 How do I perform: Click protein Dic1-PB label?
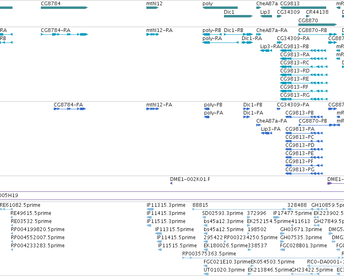tap(253, 105)
